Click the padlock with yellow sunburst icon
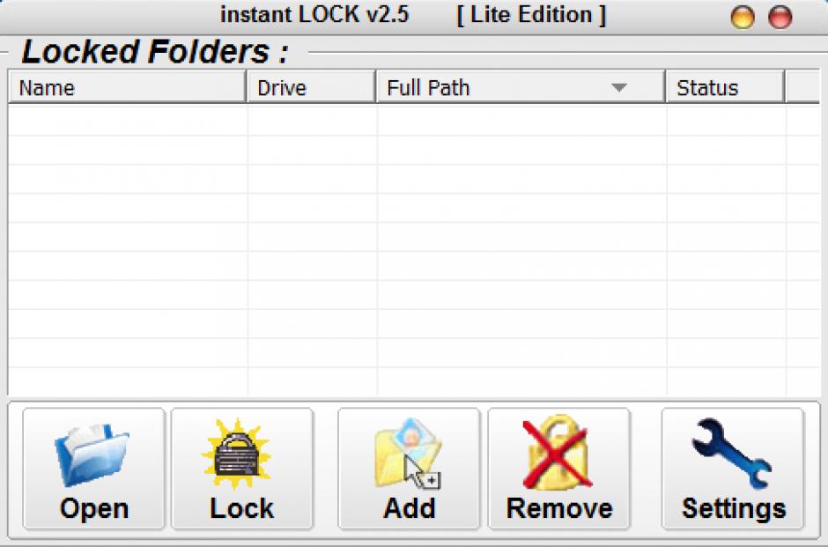Screen dimensions: 828x547 (236, 455)
